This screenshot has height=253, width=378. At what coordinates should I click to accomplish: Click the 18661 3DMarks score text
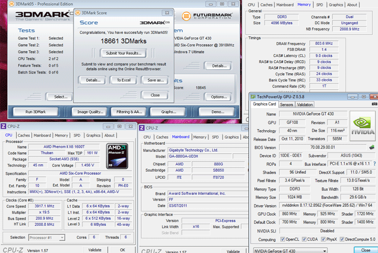click(123, 41)
